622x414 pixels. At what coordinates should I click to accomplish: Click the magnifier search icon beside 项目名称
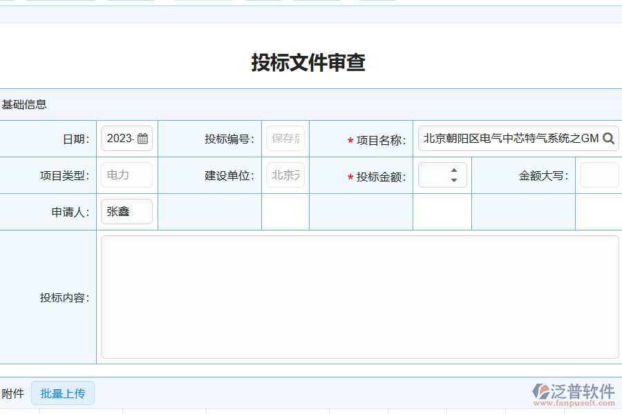(607, 138)
